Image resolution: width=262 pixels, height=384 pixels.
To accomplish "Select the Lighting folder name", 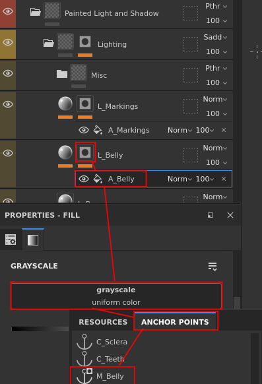I will tap(112, 44).
